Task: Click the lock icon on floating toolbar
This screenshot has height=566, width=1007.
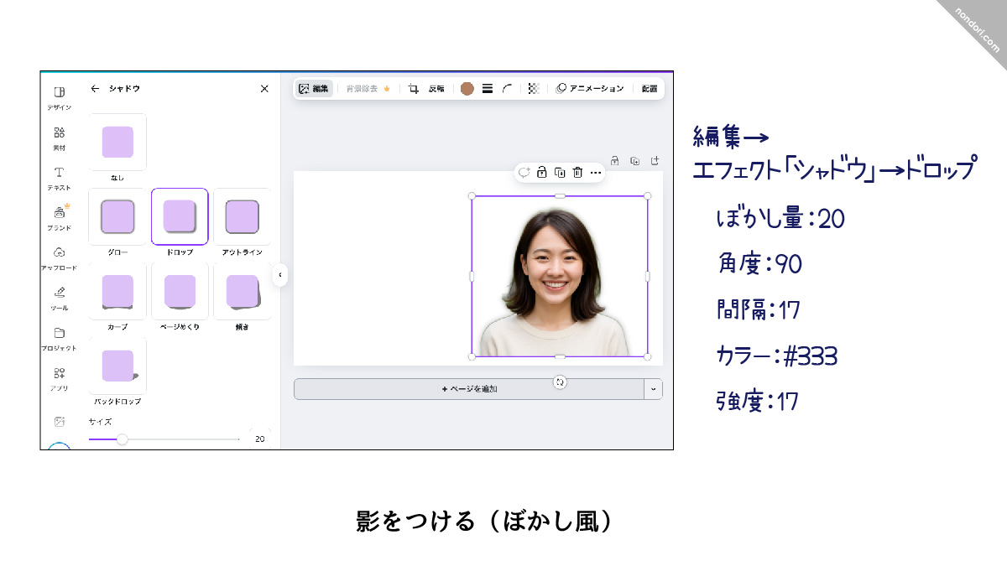Action: tap(542, 173)
